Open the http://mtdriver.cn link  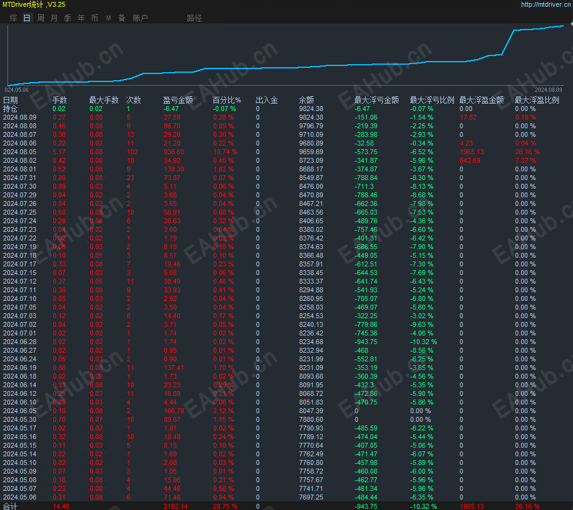546,4
